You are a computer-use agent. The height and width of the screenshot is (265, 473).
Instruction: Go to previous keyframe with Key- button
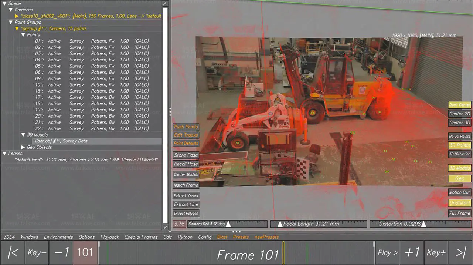pyautogui.click(x=37, y=253)
